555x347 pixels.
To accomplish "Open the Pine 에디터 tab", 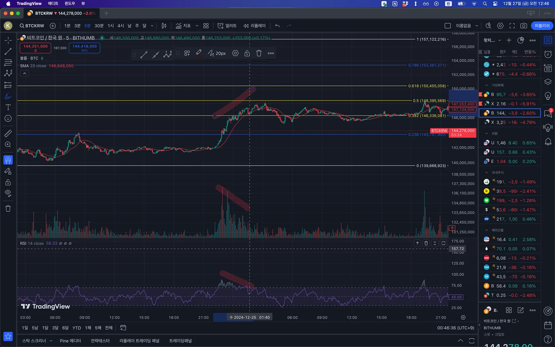I will [x=70, y=341].
